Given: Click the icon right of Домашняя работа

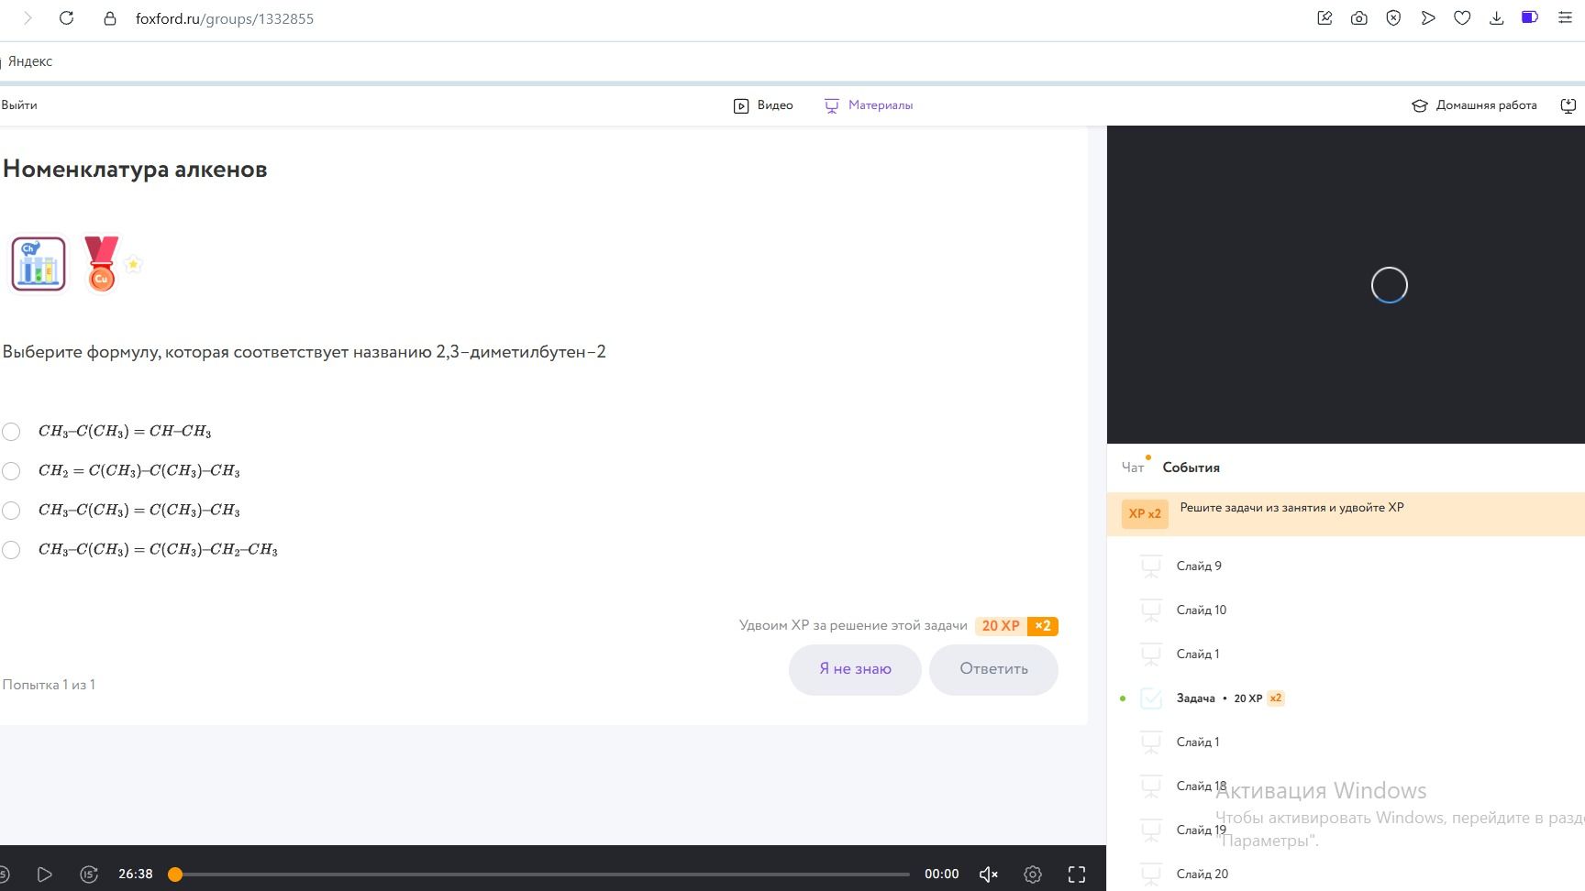Looking at the screenshot, I should point(1568,105).
